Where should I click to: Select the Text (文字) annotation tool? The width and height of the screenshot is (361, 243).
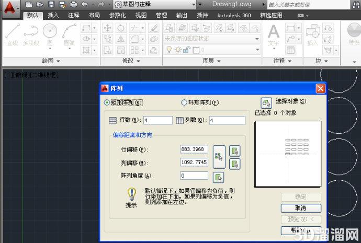pos(274,35)
